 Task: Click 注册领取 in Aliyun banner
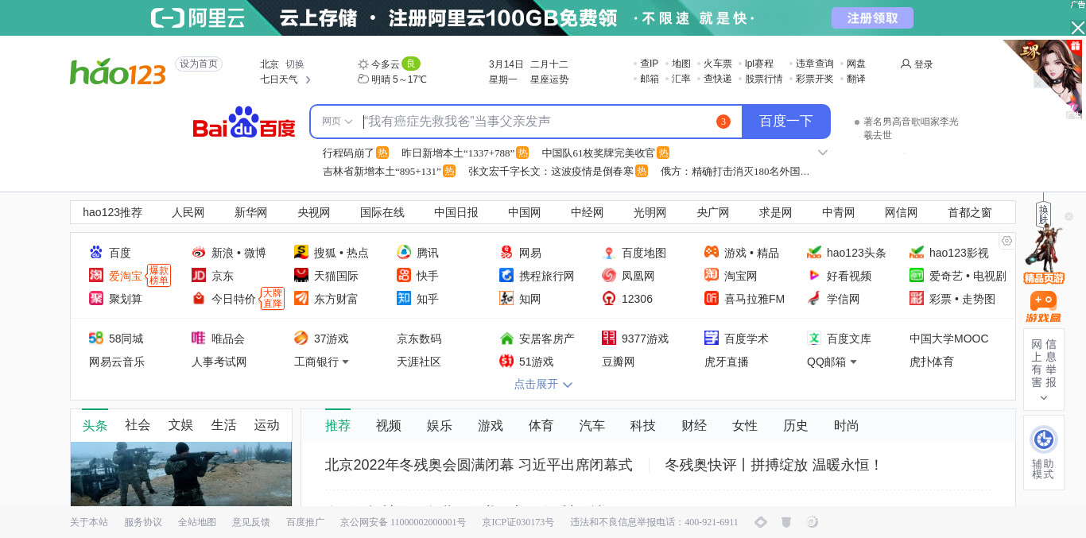pyautogui.click(x=872, y=17)
